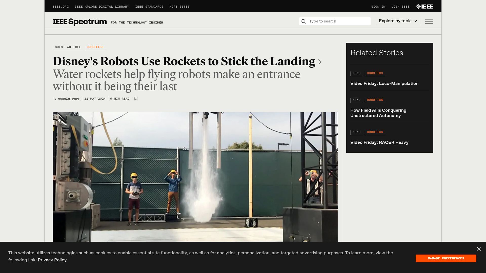This screenshot has width=486, height=273.
Task: Click the Robotics tag above the headline
Action: 95,47
